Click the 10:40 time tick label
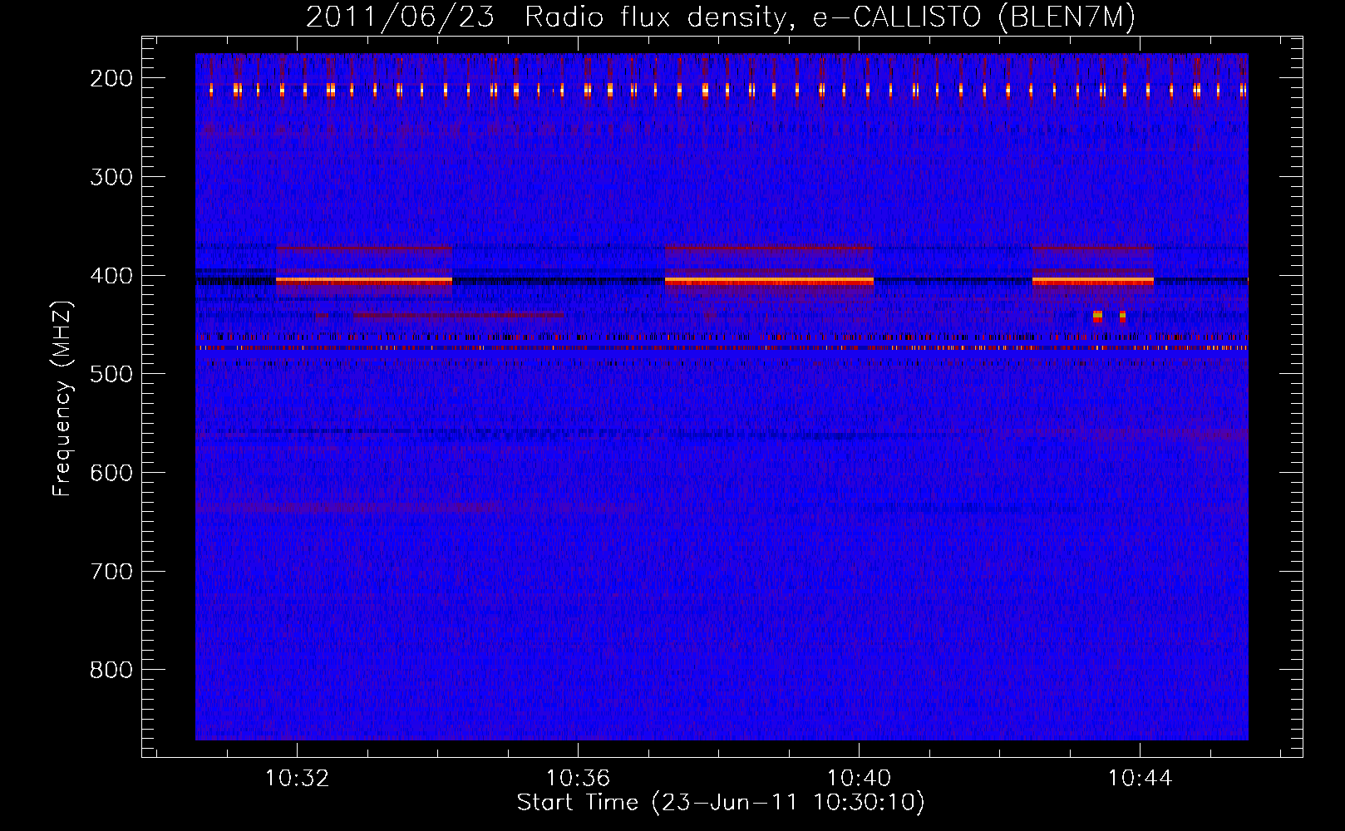This screenshot has height=831, width=1345. [x=859, y=779]
